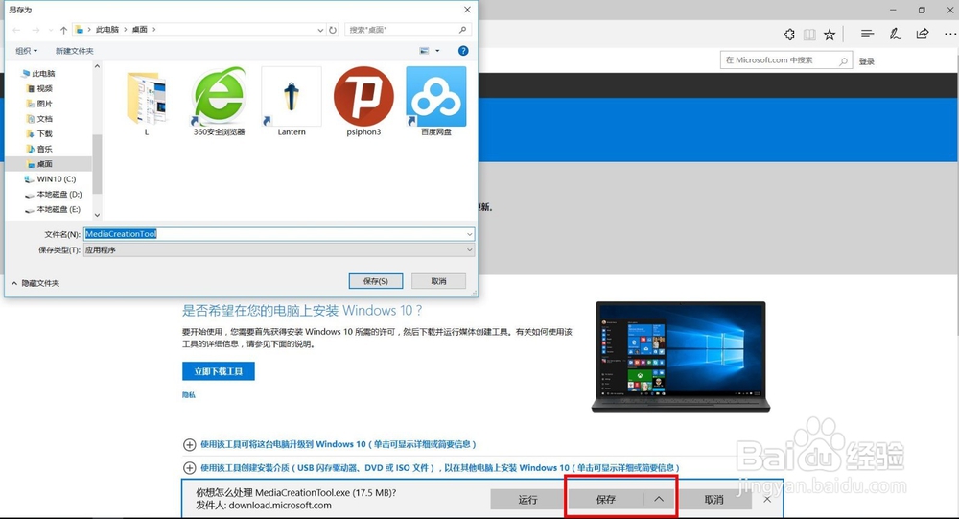This screenshot has width=959, height=519.
Task: Open recent locations dropdown arrow
Action: [x=50, y=30]
